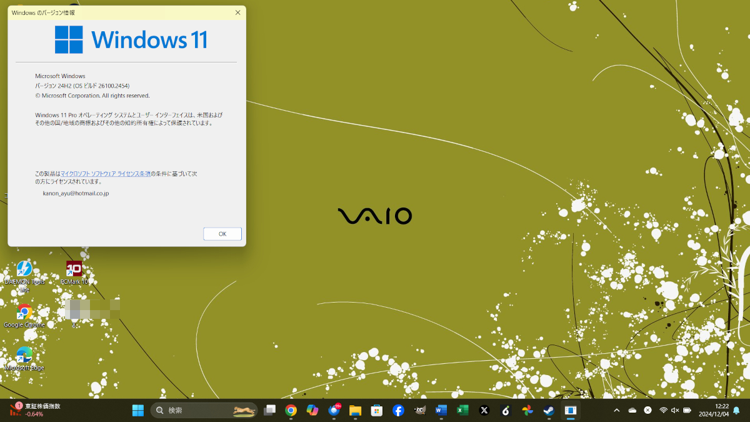Unmute via the muted speaker tray icon
750x422 pixels.
[x=675, y=411]
